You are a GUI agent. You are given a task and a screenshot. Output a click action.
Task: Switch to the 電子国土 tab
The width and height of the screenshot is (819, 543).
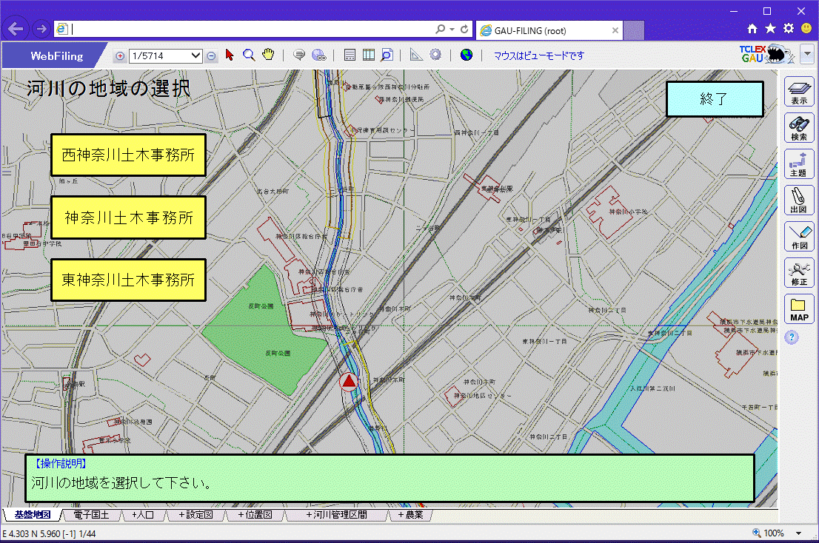pyautogui.click(x=91, y=515)
